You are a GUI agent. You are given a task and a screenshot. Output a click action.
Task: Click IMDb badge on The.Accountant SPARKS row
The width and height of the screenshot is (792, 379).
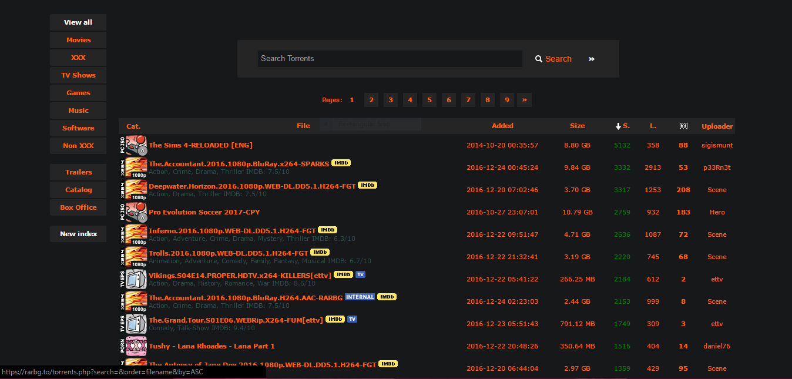[341, 163]
